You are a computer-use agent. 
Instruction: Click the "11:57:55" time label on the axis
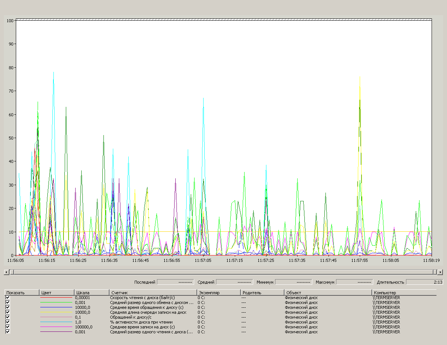(359, 260)
